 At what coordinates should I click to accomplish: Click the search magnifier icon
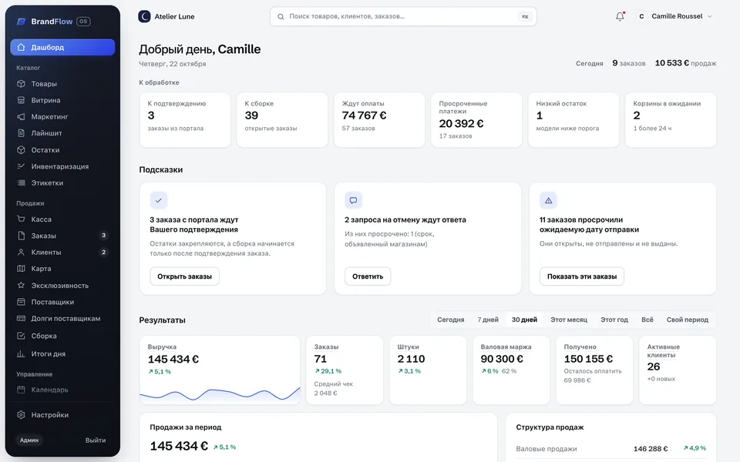(x=281, y=16)
